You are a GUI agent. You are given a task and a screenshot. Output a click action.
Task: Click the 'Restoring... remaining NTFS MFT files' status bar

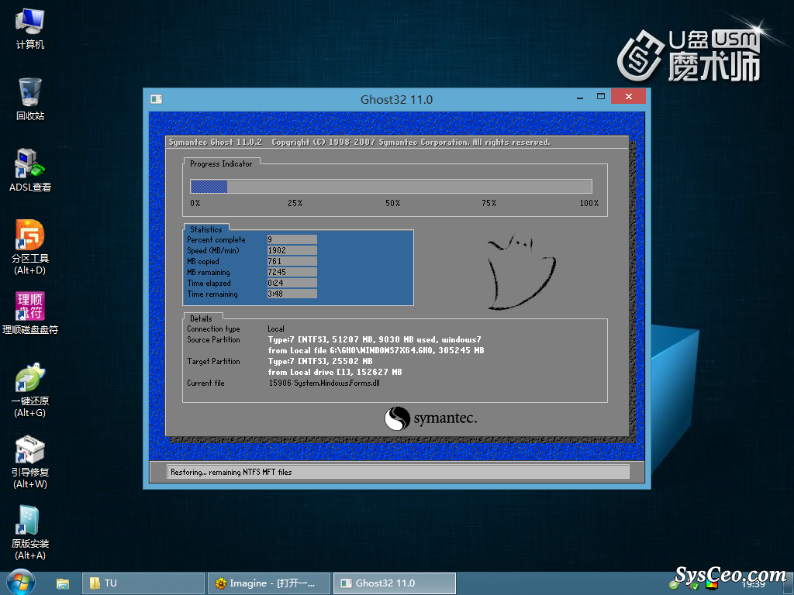click(398, 472)
